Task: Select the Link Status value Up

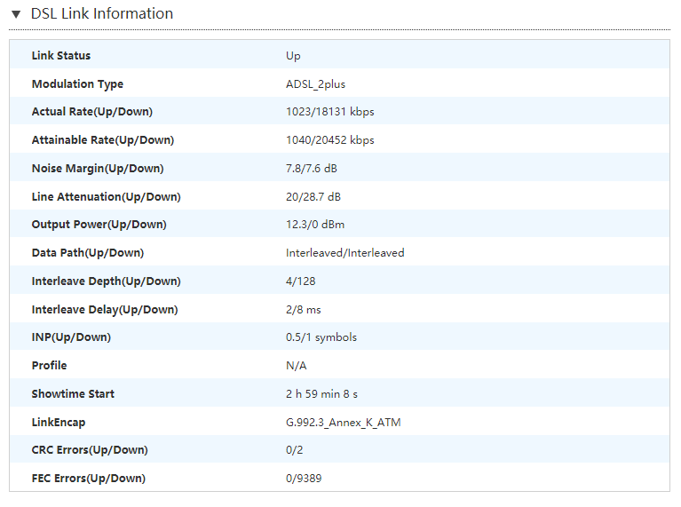Action: point(293,56)
